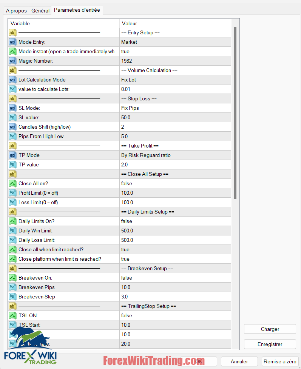Click the Charger button
Image resolution: width=301 pixels, height=369 pixels.
[x=270, y=329]
